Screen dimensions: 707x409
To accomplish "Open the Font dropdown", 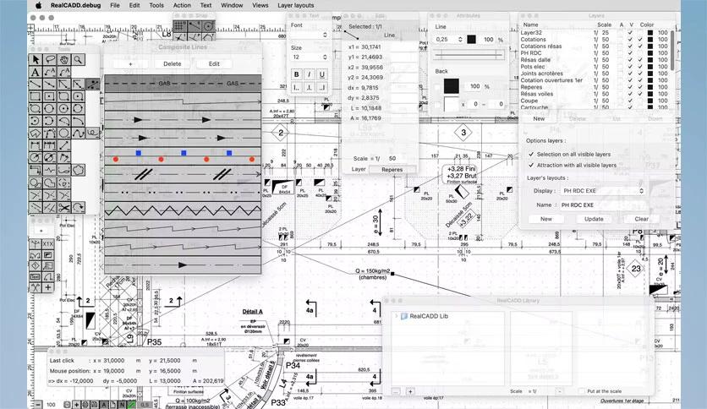I will [310, 35].
